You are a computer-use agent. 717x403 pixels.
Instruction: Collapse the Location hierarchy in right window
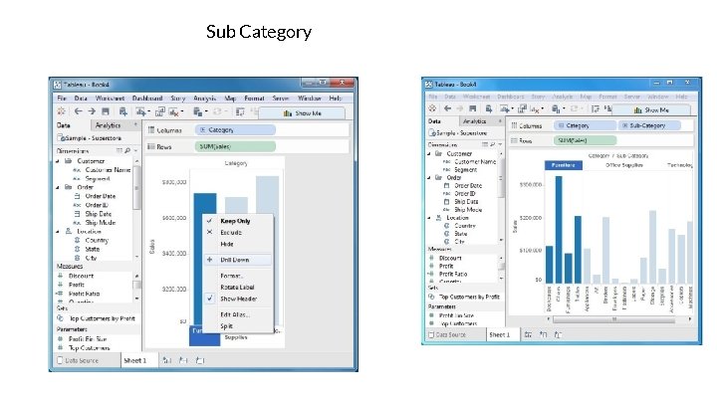429,218
